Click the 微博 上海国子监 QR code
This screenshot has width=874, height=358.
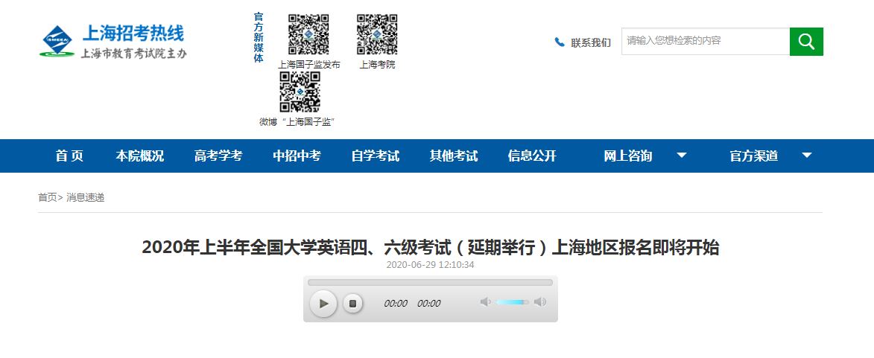[x=300, y=92]
